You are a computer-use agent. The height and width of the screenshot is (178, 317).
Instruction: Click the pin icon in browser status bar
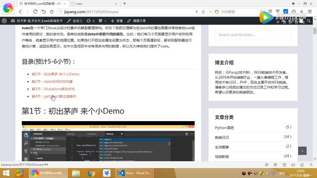click(x=266, y=165)
